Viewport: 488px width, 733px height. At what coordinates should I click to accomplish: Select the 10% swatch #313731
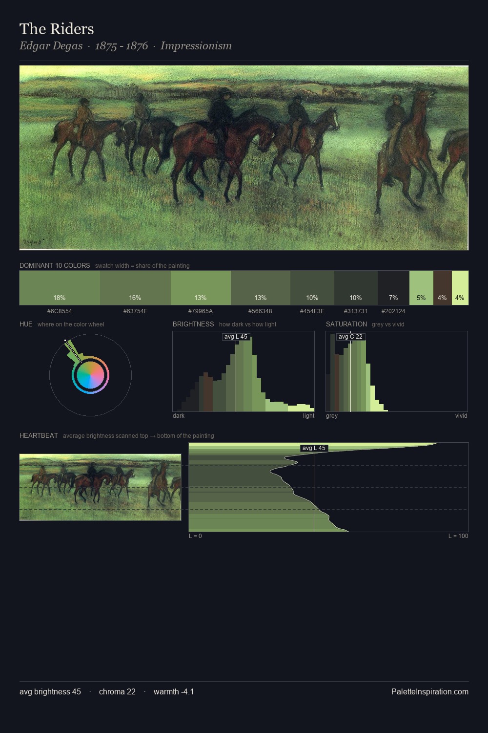click(356, 288)
